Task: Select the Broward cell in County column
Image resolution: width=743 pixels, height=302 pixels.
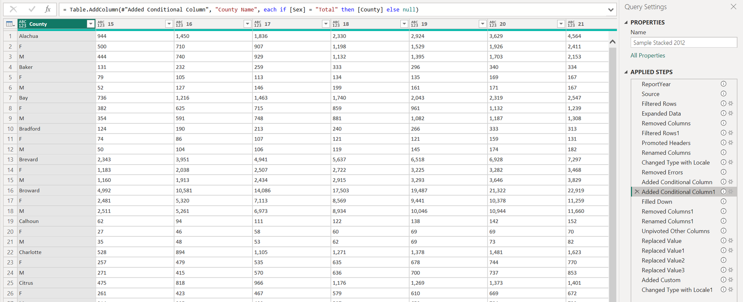Action: (57, 190)
